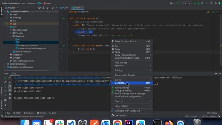This screenshot has height=125, width=222.
Task: Open Copy / Paste Special submenu
Action: [131, 55]
